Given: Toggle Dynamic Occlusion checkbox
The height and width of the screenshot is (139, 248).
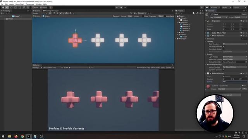Looking at the screenshot, I should click(x=224, y=69).
